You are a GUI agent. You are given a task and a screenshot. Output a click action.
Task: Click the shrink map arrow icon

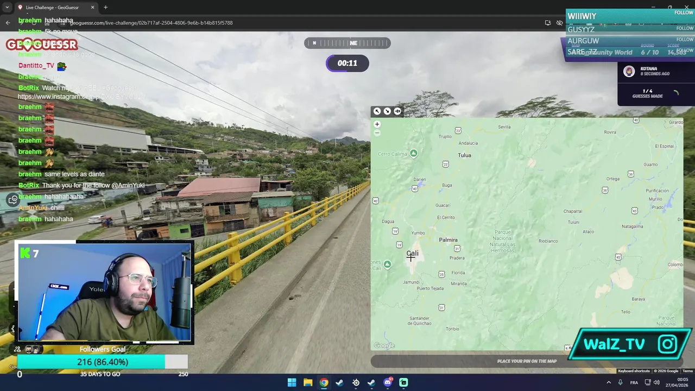point(387,111)
